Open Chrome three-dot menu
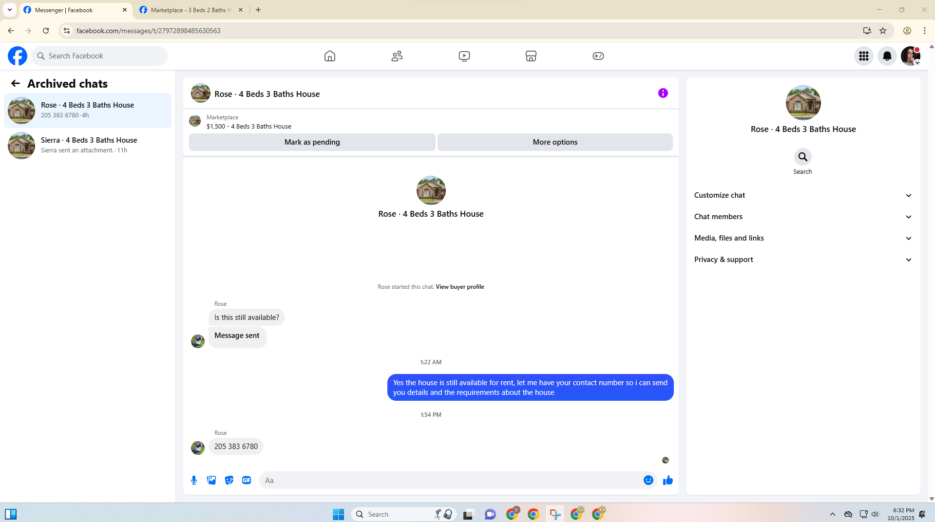Viewport: 935px width, 522px height. point(925,31)
